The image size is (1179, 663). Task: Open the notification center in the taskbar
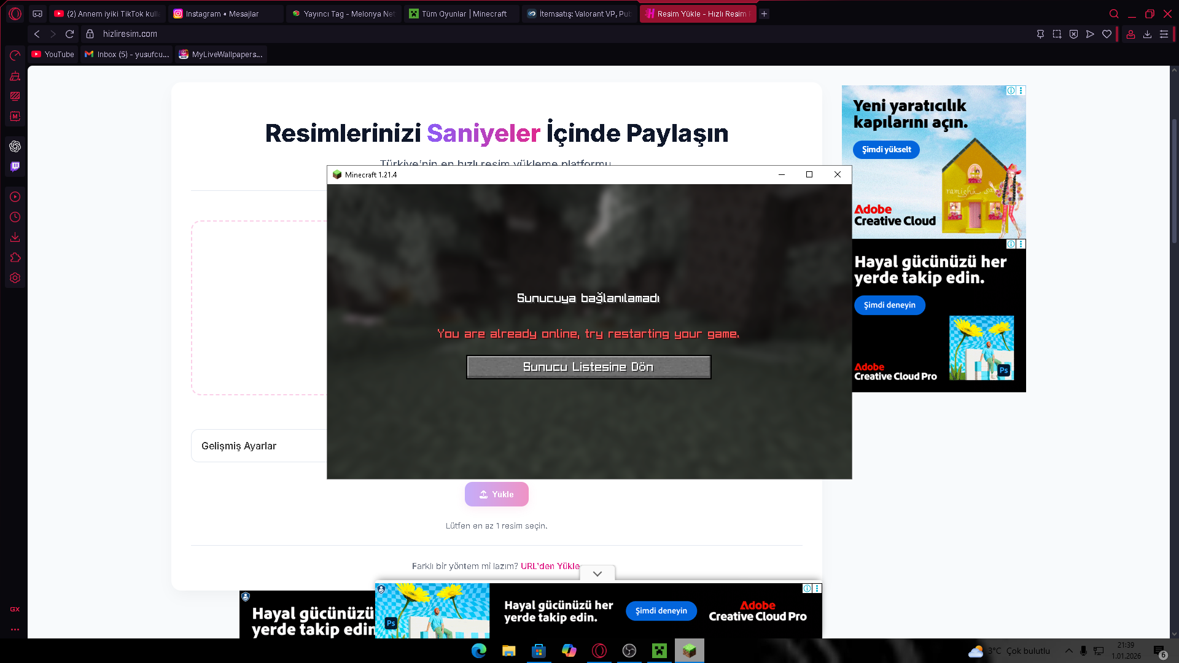(1159, 651)
